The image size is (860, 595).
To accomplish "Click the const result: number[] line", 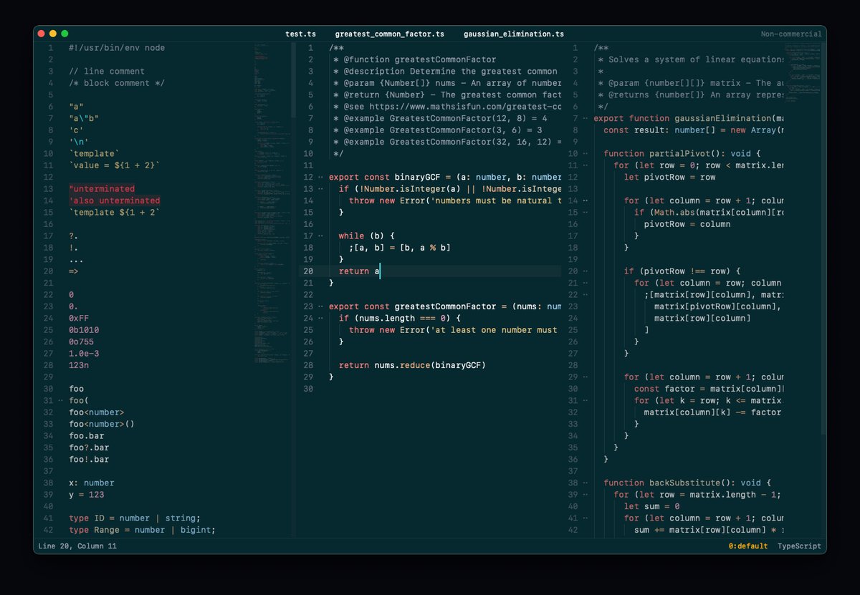I will pos(694,130).
